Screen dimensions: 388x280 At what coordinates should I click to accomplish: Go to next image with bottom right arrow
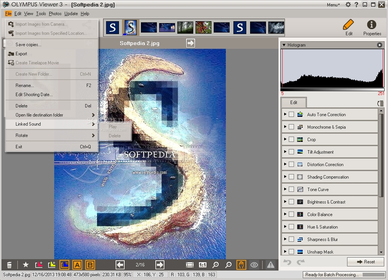160,265
